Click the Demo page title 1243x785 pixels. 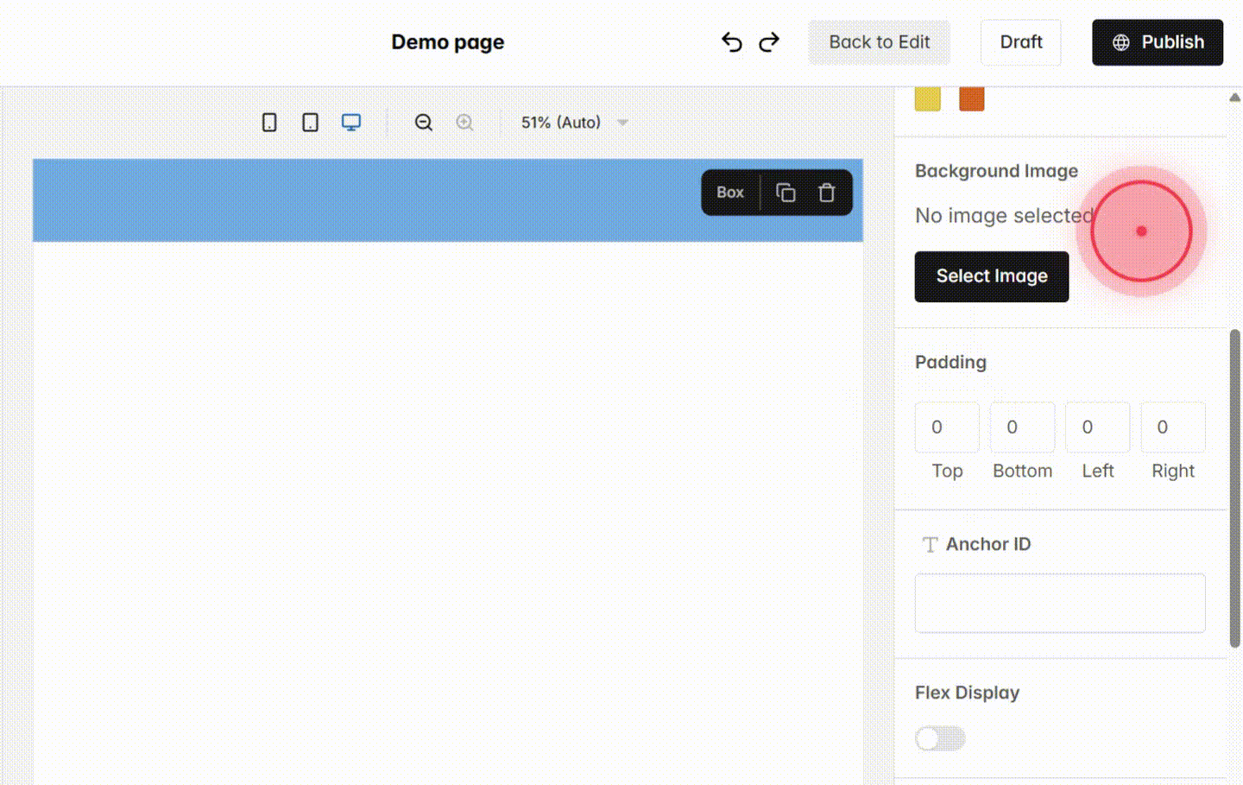pos(447,41)
